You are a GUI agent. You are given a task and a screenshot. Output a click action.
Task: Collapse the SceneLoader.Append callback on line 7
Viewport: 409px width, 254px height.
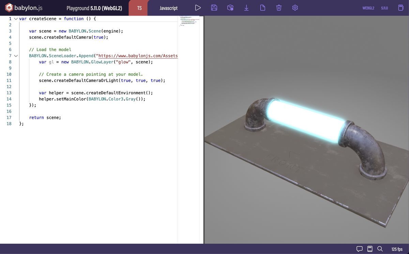click(16, 55)
